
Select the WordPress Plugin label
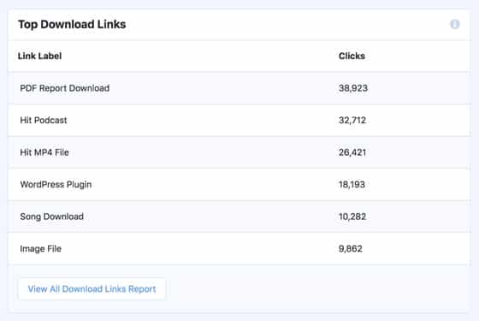(x=56, y=185)
